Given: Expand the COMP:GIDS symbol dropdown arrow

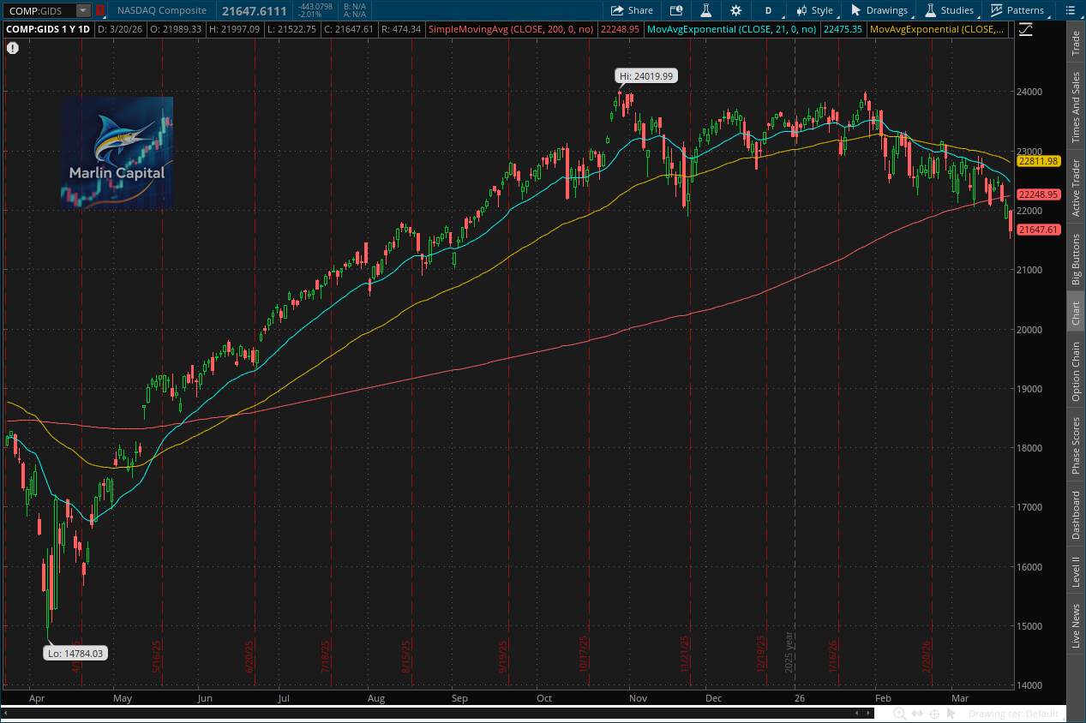Looking at the screenshot, I should pos(83,10).
